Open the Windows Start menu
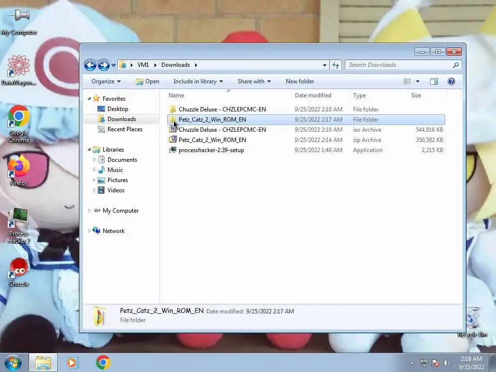Image resolution: width=496 pixels, height=372 pixels. click(13, 362)
